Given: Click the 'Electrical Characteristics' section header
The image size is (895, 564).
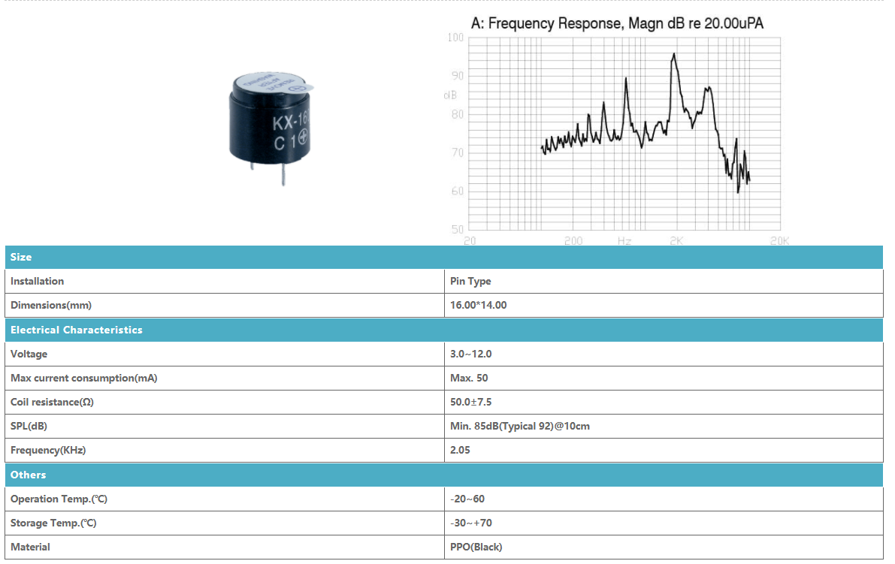Looking at the screenshot, I should click(x=443, y=330).
